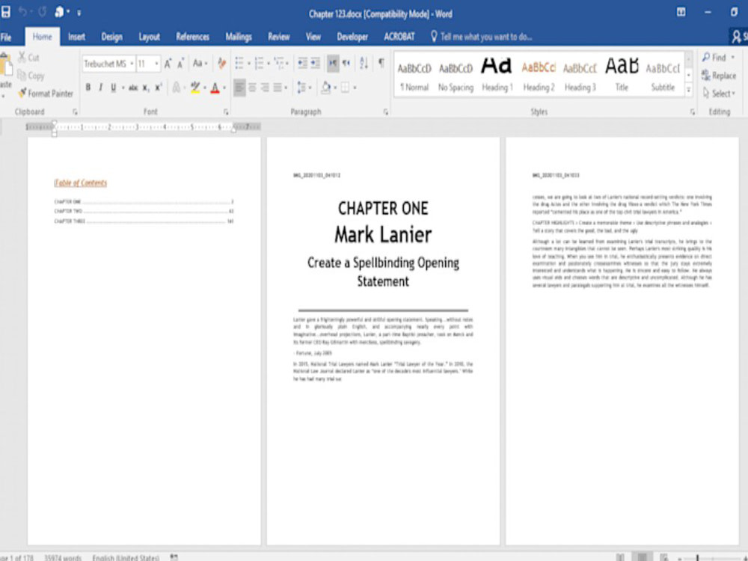Screen dimensions: 748x561
Task: Toggle justify alignment
Action: pos(278,88)
